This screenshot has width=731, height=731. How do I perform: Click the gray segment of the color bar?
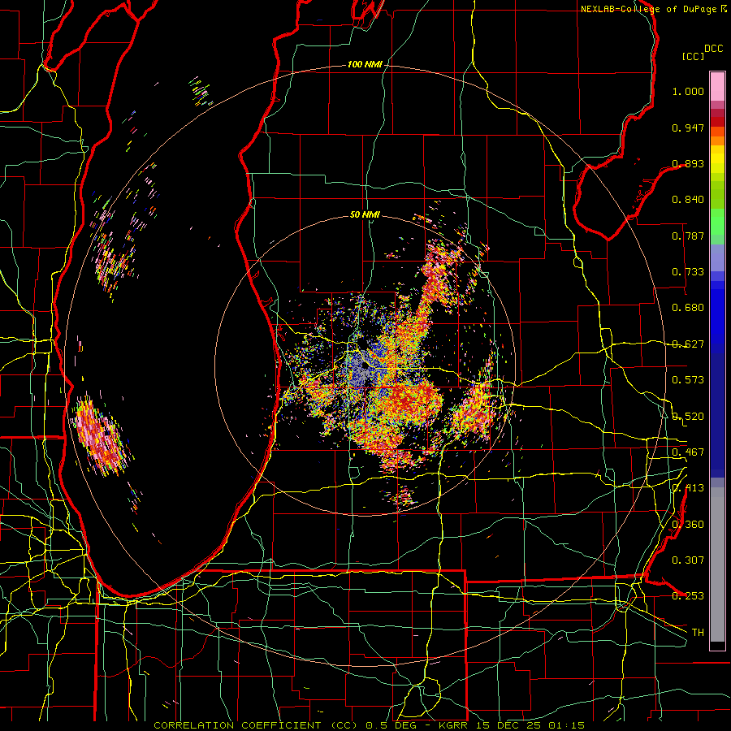[x=717, y=564]
